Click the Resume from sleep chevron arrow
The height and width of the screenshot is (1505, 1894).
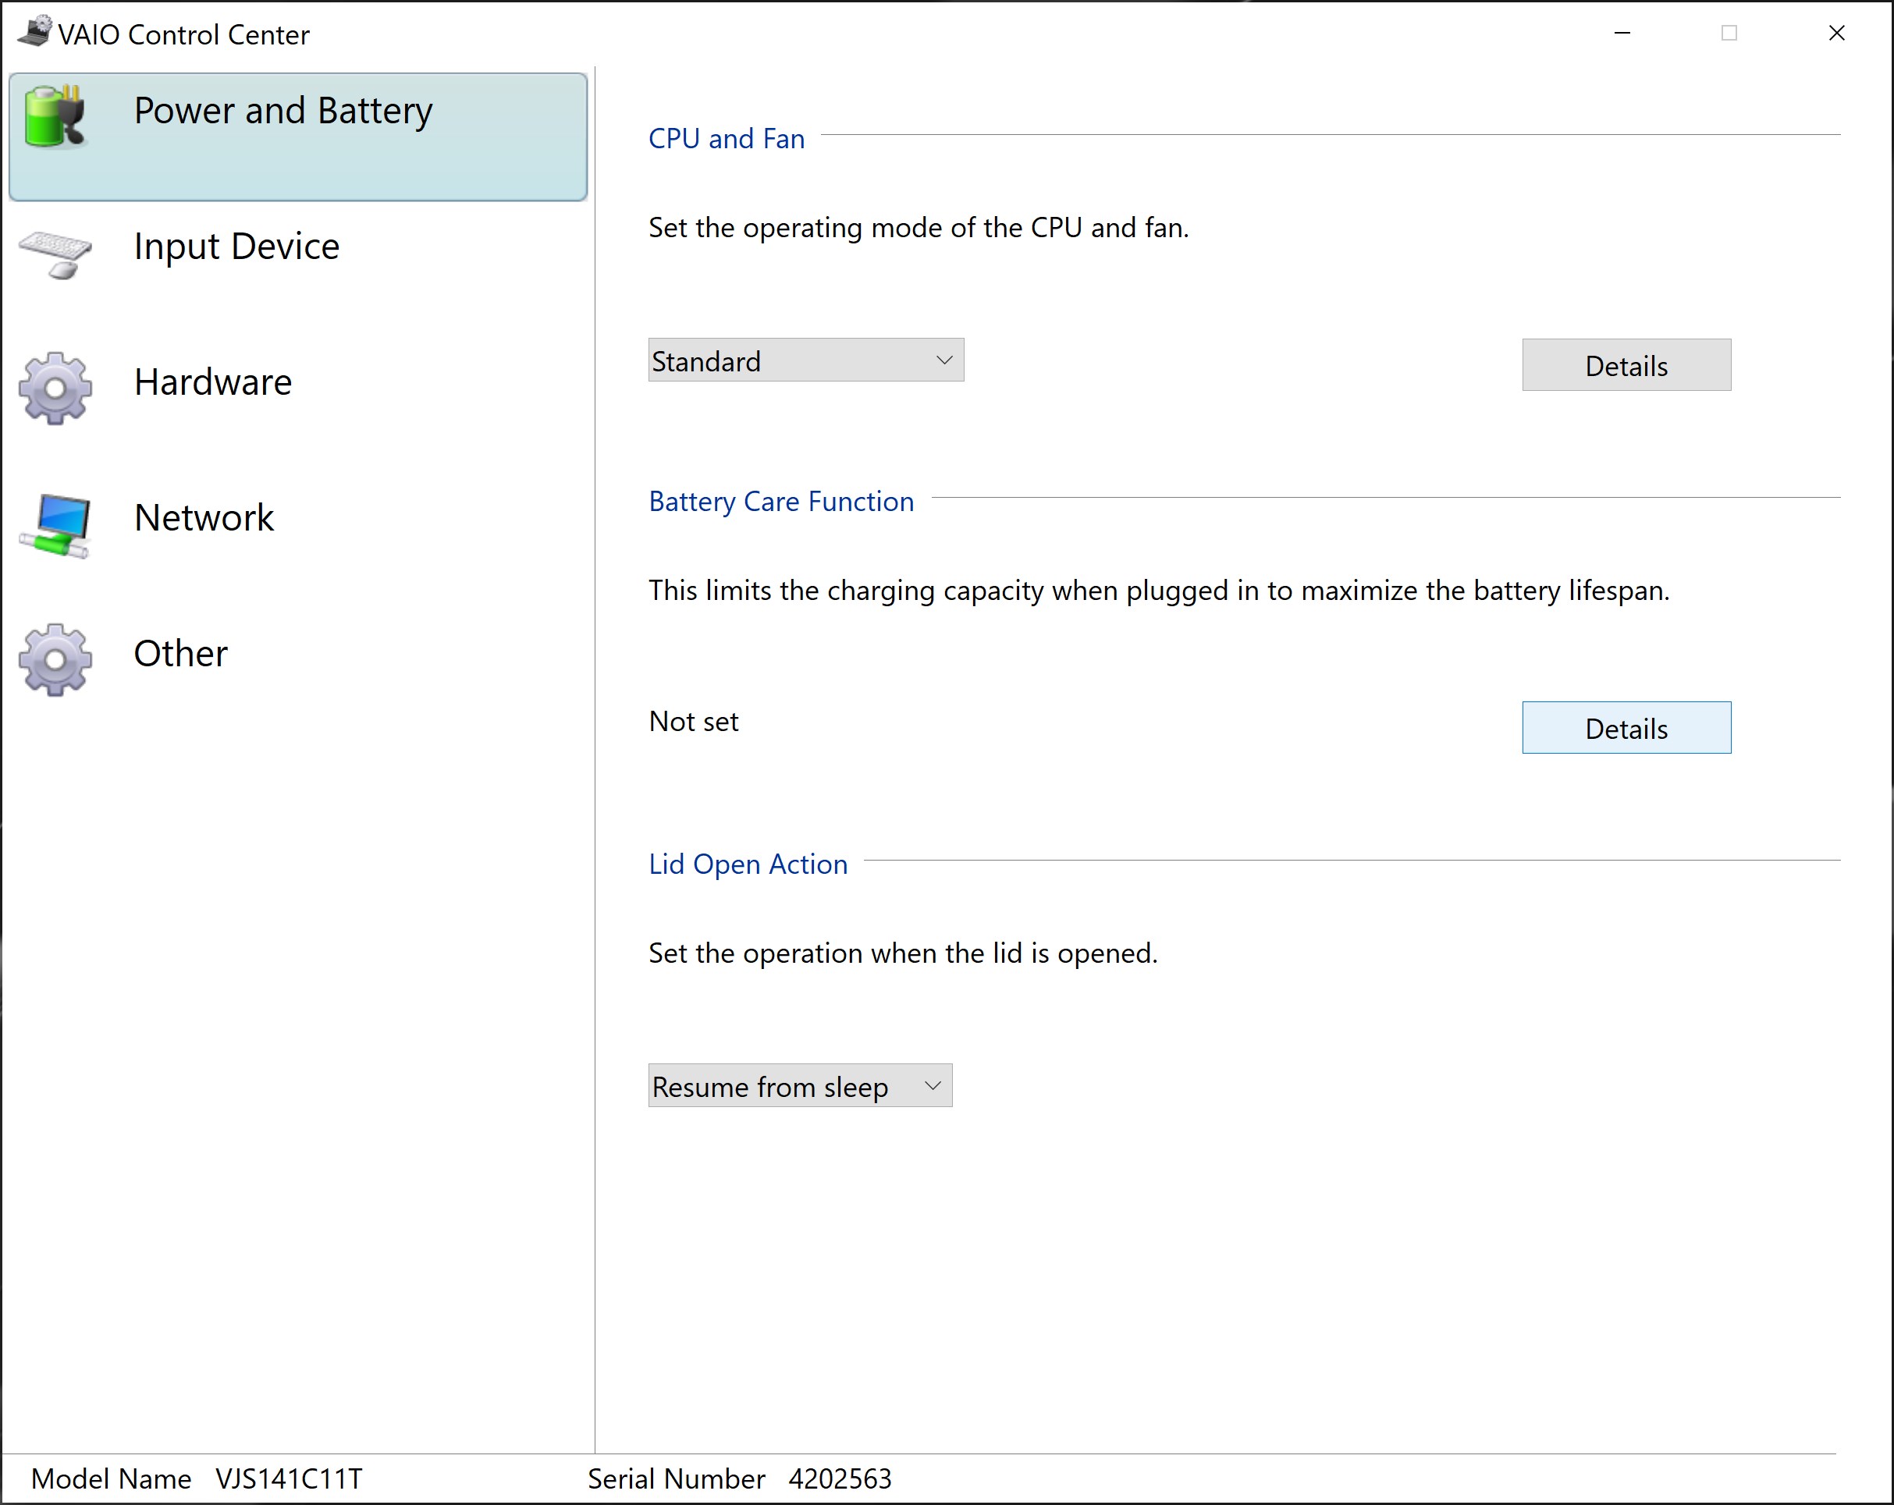(933, 1086)
